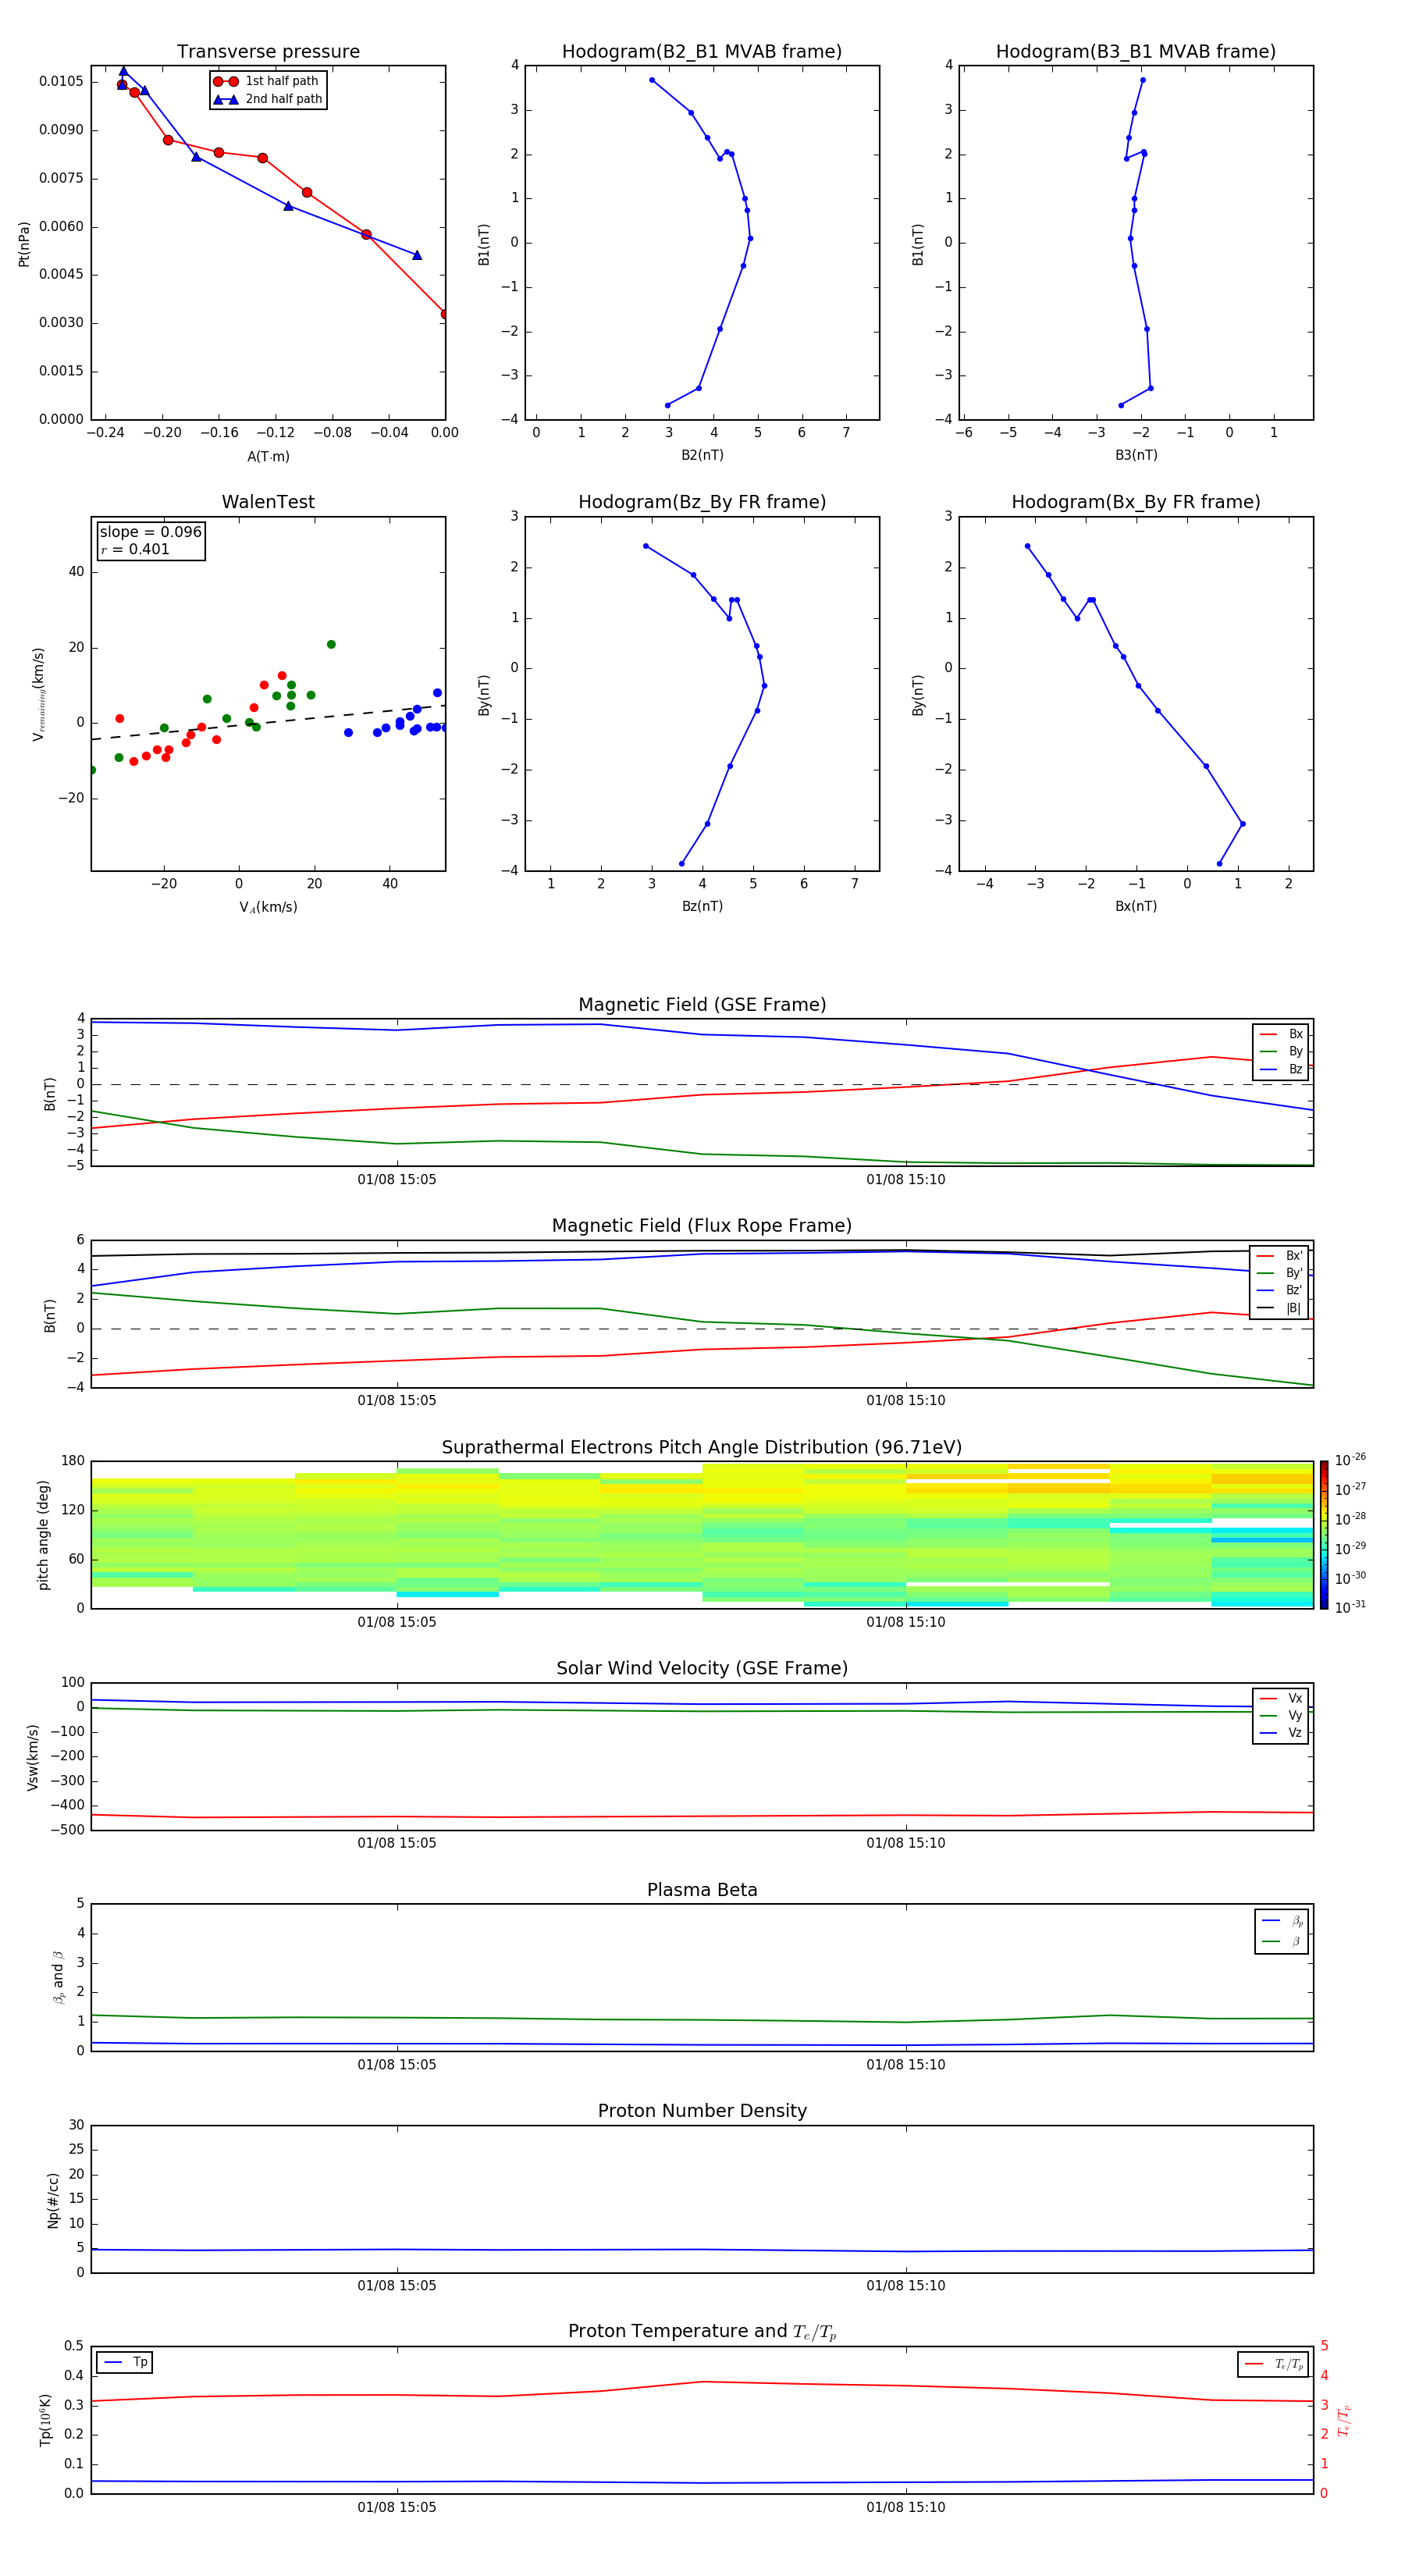The width and height of the screenshot is (1405, 2576).
Task: Click the 'Tp(10^6K)' y-axis label
Action: (46, 2420)
